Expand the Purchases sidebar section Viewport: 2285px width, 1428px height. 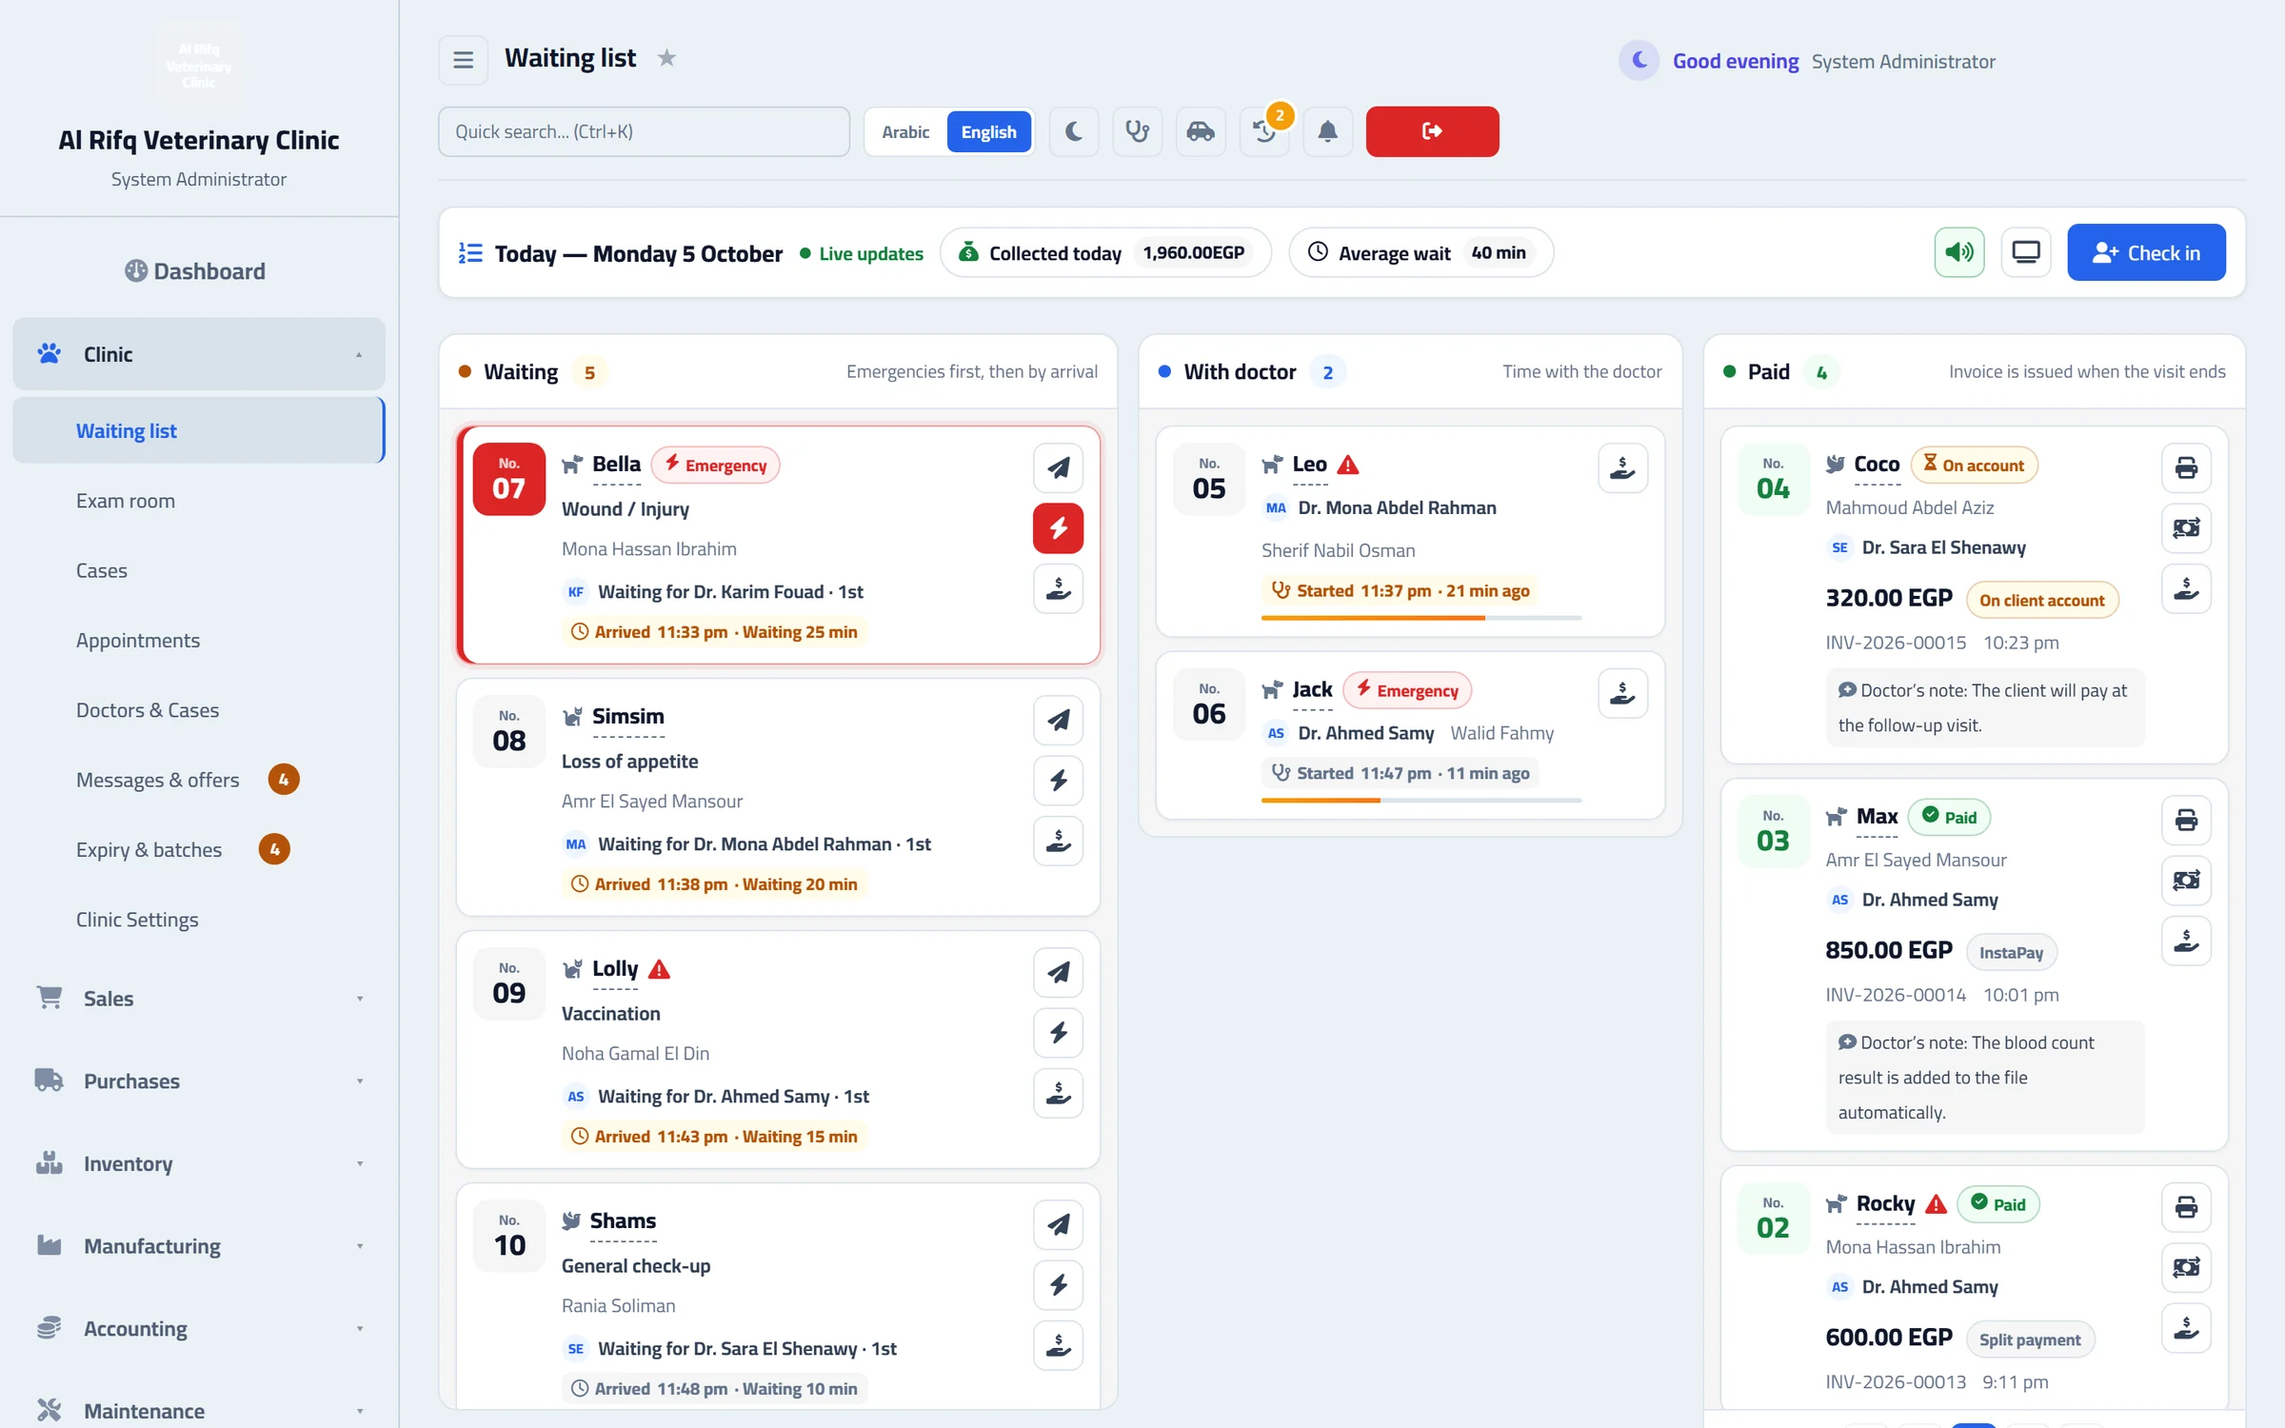pyautogui.click(x=199, y=1081)
